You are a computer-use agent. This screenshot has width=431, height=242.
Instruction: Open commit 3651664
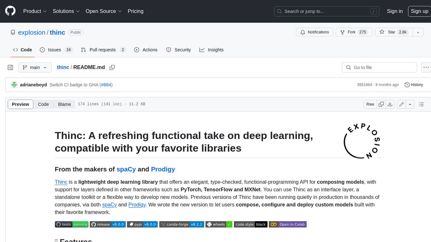(364, 85)
